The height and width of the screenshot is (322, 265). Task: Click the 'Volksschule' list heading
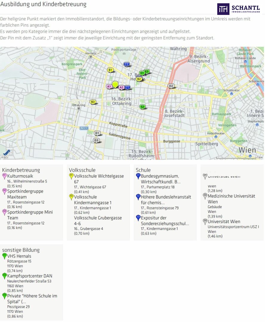point(82,170)
